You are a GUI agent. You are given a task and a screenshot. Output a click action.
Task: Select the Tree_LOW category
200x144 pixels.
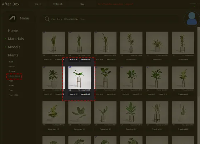pyautogui.click(x=13, y=95)
